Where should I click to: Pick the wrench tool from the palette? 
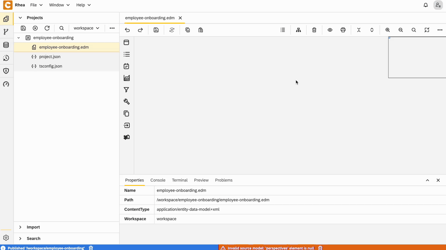pos(126,102)
